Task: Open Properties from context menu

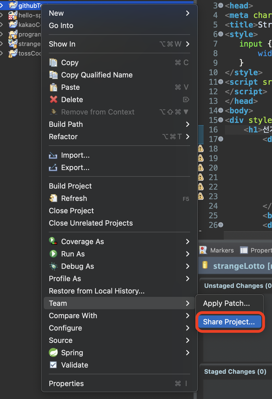Action: [x=119, y=384]
